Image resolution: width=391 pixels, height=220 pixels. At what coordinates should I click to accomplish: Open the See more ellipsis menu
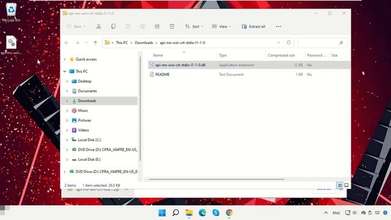(279, 26)
